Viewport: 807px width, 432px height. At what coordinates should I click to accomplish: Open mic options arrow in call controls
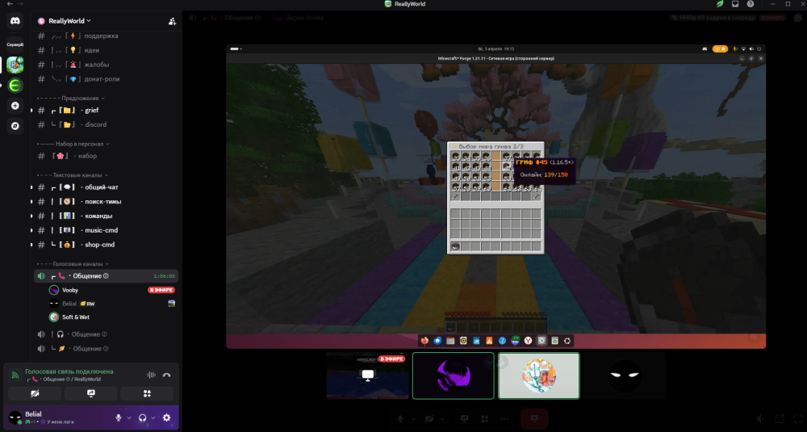click(x=413, y=419)
